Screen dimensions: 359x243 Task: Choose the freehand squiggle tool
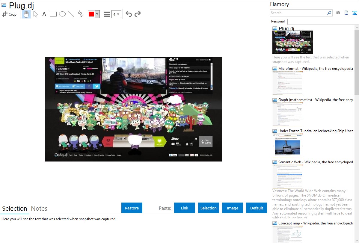pyautogui.click(x=80, y=14)
